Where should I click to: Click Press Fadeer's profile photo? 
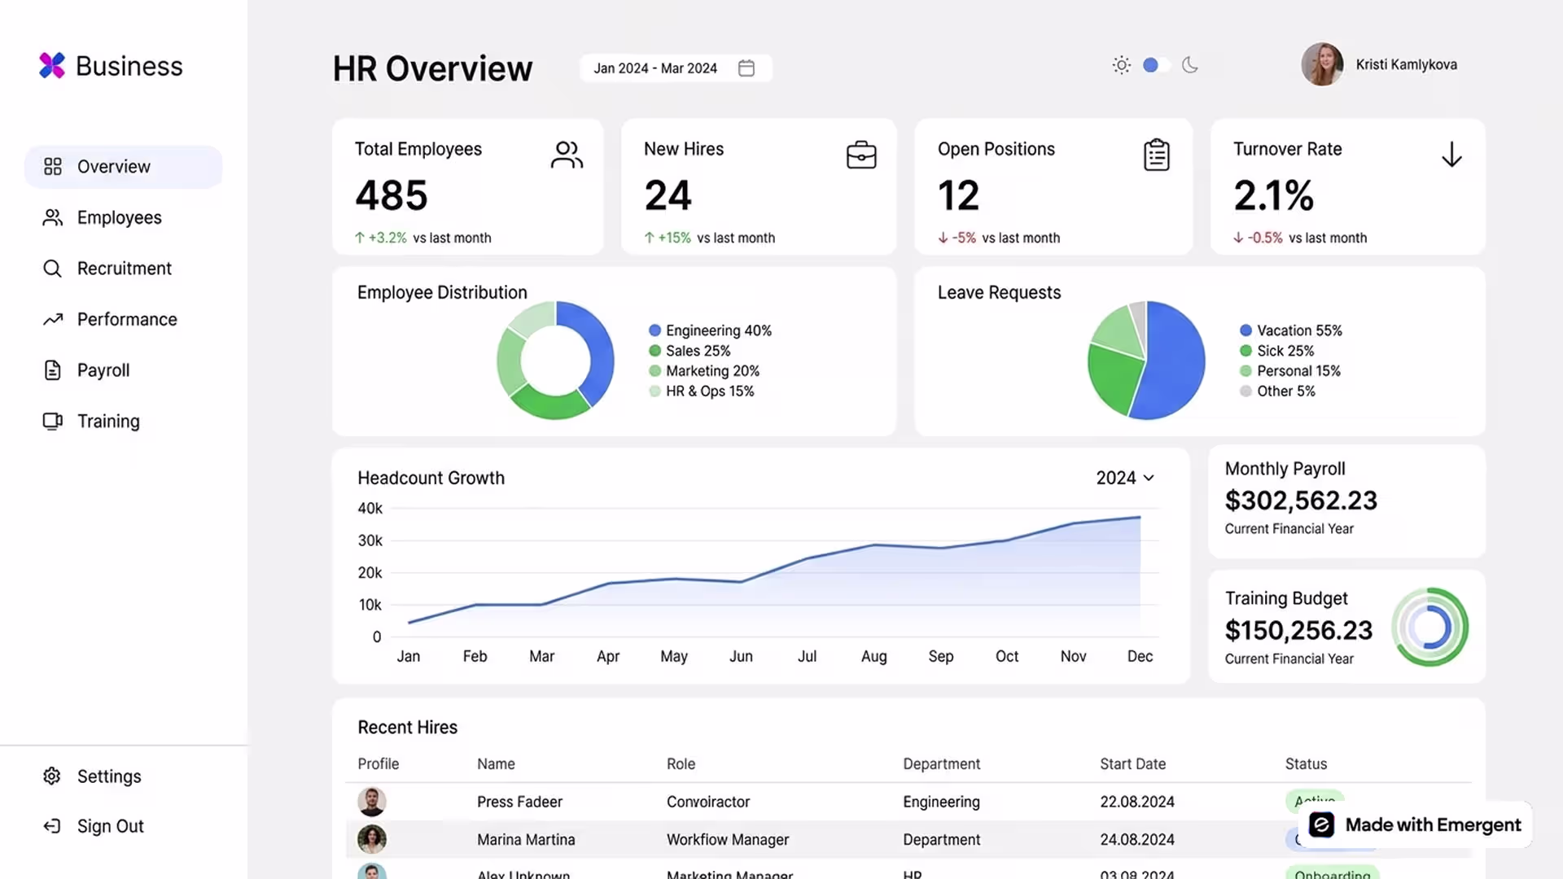tap(372, 802)
